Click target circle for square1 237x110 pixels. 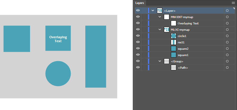point(227,55)
